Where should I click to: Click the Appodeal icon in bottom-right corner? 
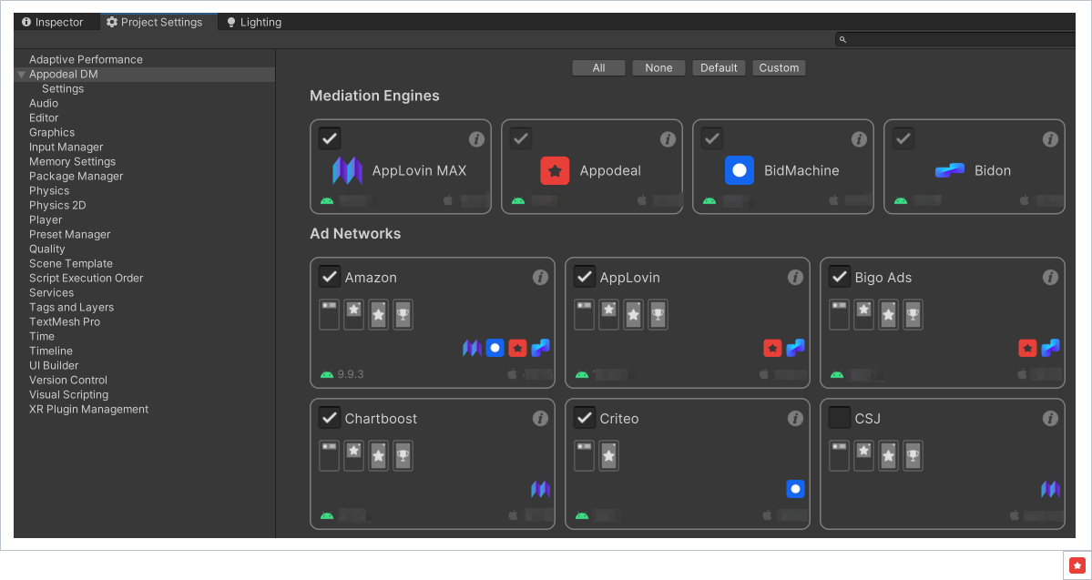tap(1077, 565)
